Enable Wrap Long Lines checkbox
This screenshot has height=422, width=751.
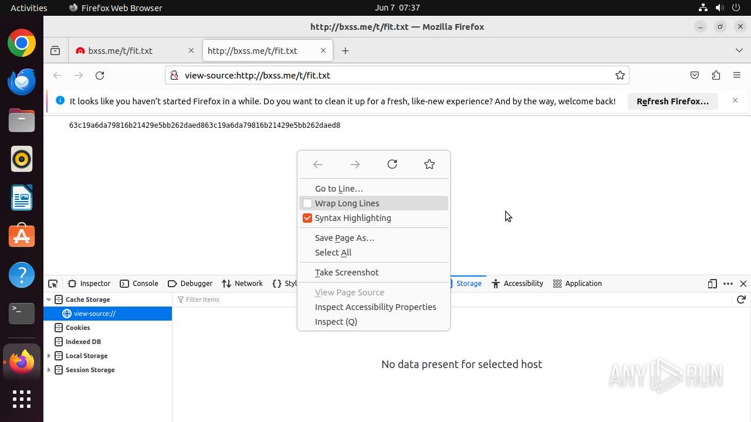(307, 203)
